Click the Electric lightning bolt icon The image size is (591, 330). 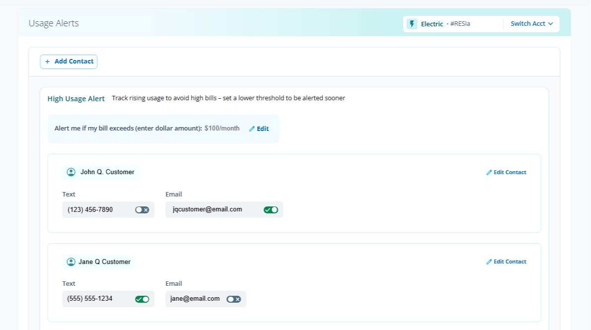tap(412, 24)
